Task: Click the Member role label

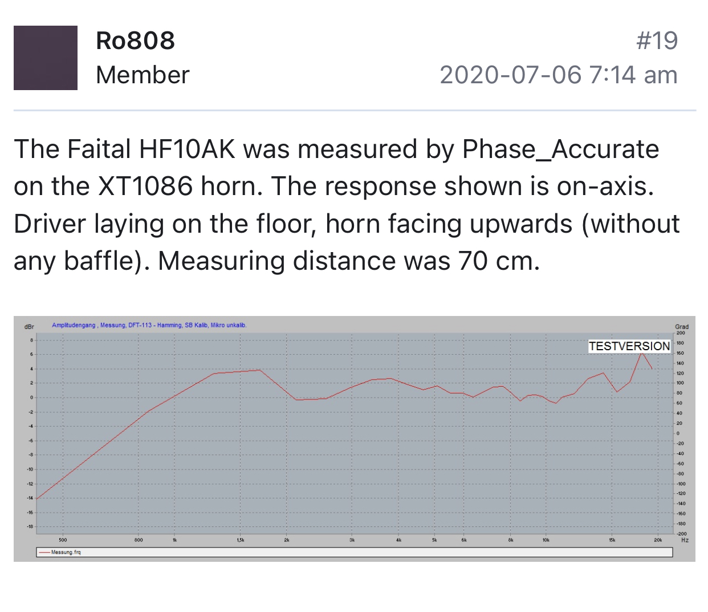Action: pos(143,75)
